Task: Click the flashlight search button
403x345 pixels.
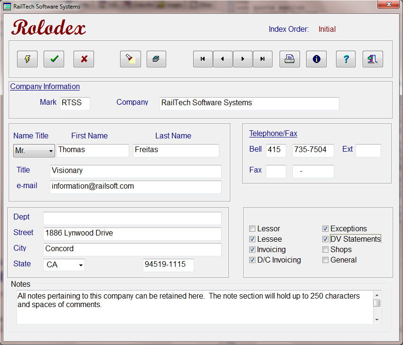Action: (130, 59)
